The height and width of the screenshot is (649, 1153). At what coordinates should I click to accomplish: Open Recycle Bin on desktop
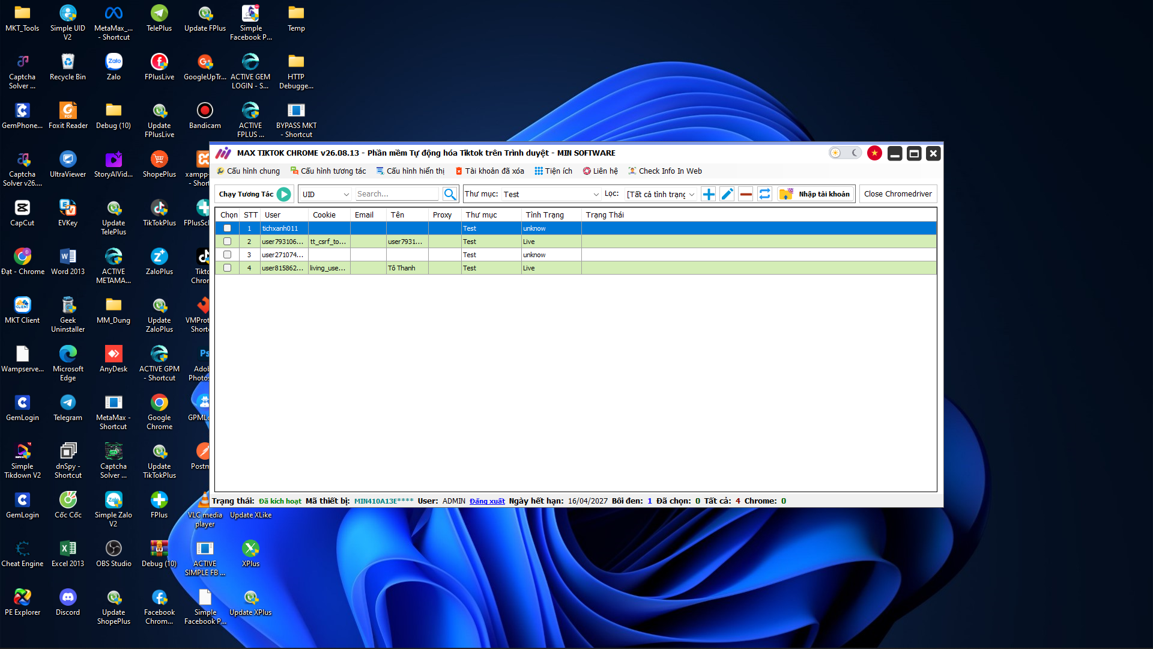coord(68,67)
